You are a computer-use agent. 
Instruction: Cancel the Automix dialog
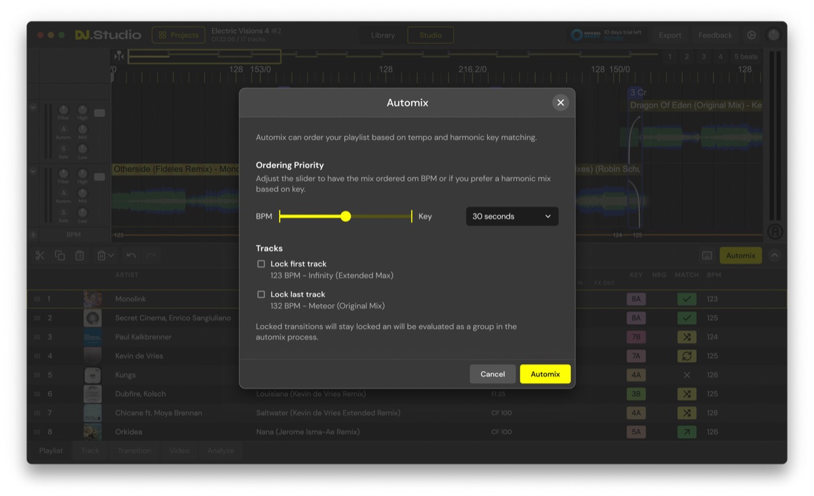[493, 374]
